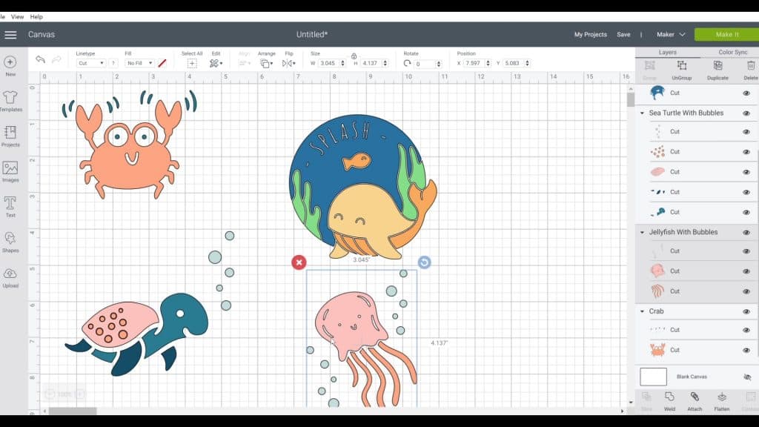Select the Text tool in the sidebar
This screenshot has height=427, width=759.
[x=10, y=205]
